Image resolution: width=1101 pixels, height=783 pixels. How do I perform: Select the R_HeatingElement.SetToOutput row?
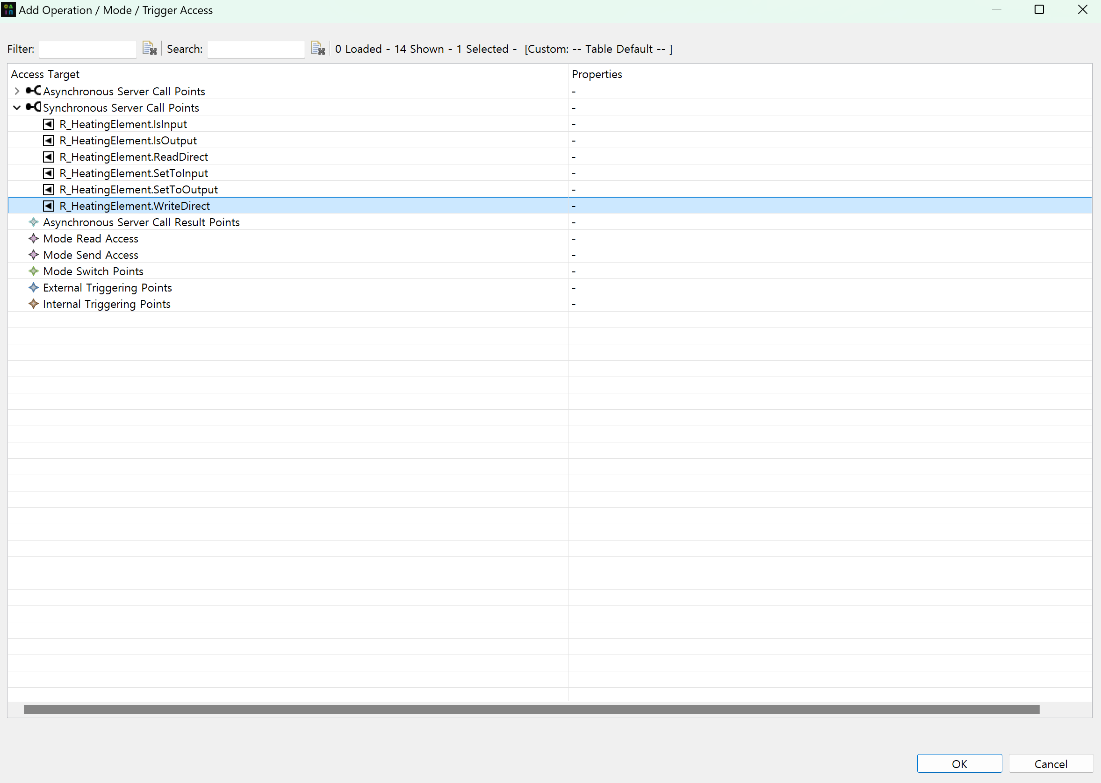[549, 190]
